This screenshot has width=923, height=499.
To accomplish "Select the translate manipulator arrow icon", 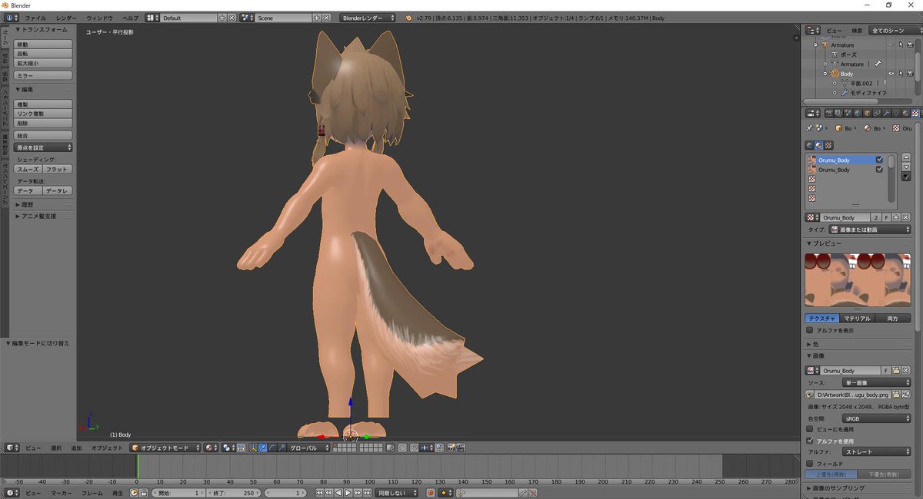I will coord(263,448).
